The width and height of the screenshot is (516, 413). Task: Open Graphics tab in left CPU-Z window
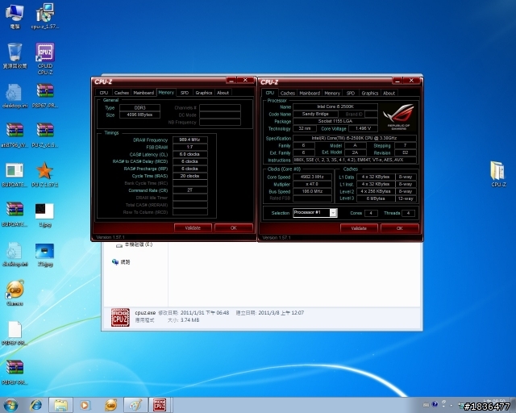(204, 93)
